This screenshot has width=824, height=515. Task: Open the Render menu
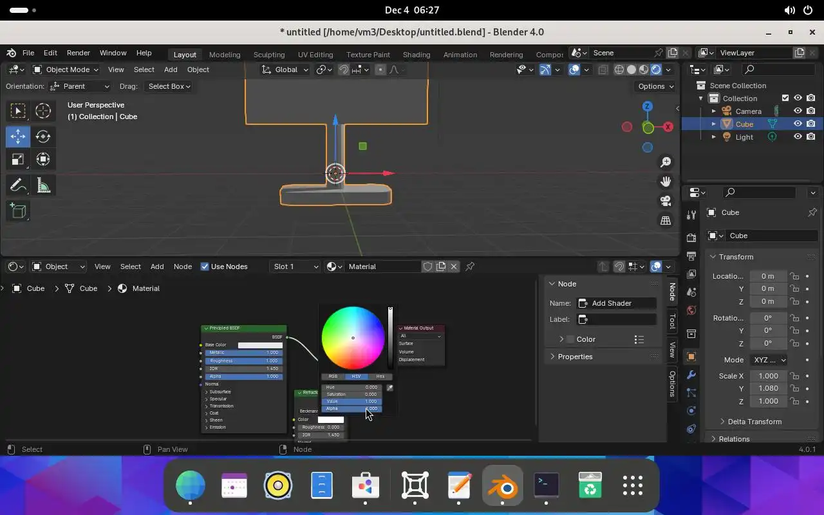click(79, 53)
